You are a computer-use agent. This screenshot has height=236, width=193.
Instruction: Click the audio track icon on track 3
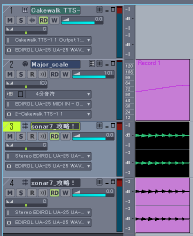25,126
